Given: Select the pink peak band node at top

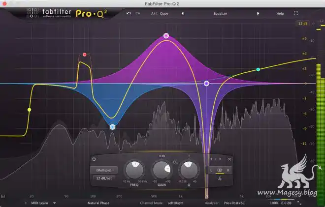Looking at the screenshot, I should pos(166,36).
